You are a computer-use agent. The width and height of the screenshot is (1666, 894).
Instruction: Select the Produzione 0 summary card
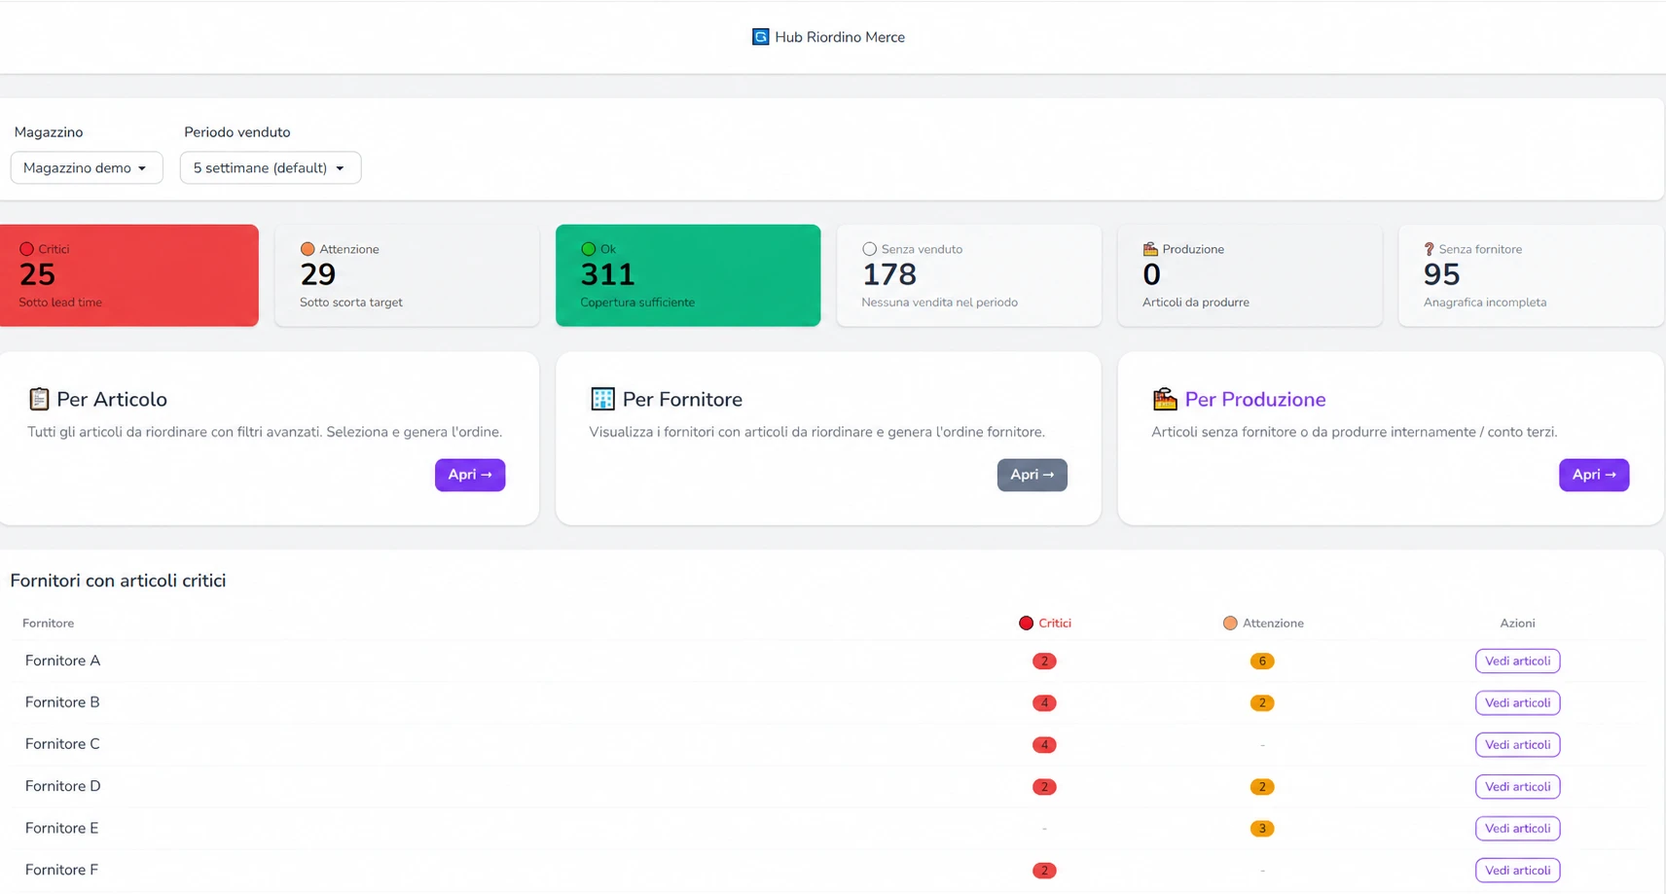pos(1249,275)
